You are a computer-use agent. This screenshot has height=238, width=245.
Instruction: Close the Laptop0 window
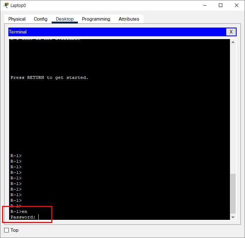[x=236, y=5]
